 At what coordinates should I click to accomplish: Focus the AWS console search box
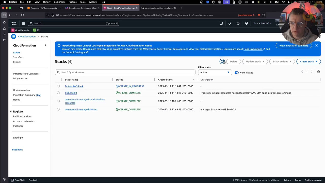73,23
